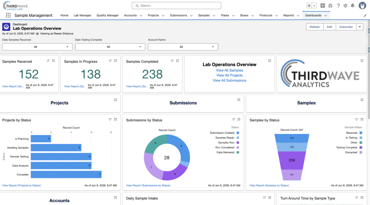Click the Submission Created legend color swatch
This screenshot has width=370, height=205.
point(238,133)
